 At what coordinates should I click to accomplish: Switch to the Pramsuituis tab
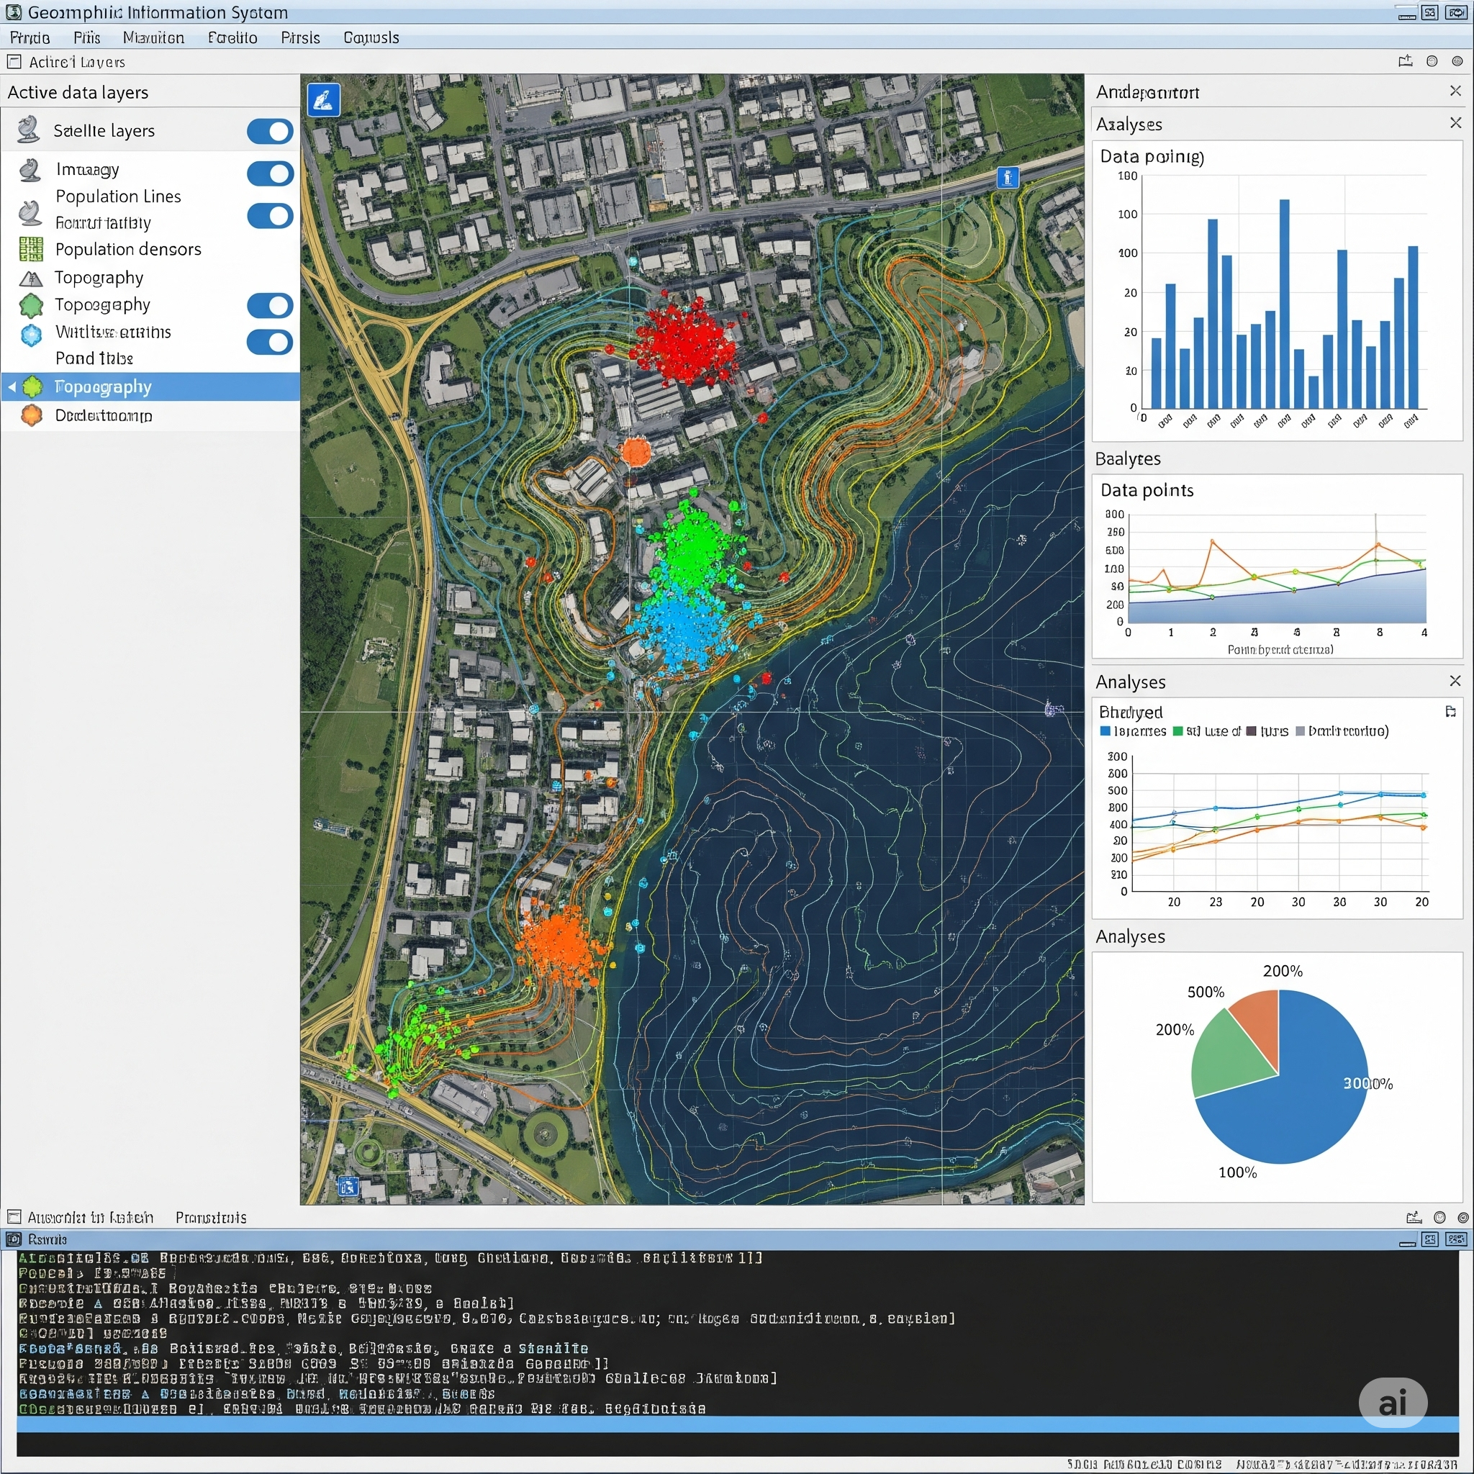211,1217
